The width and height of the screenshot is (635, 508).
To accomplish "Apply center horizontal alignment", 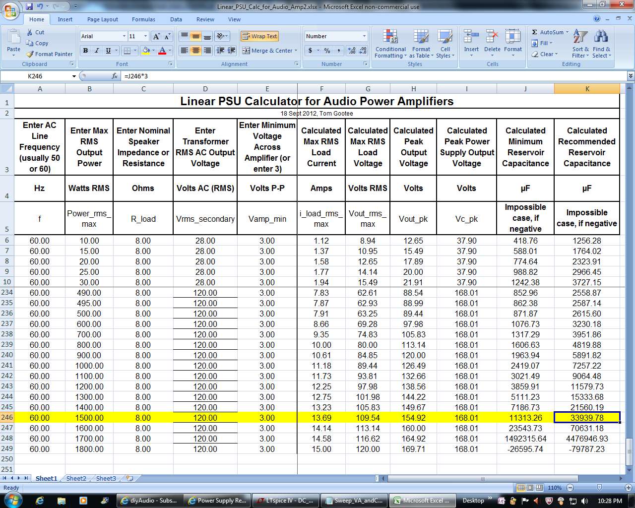I will coord(195,51).
